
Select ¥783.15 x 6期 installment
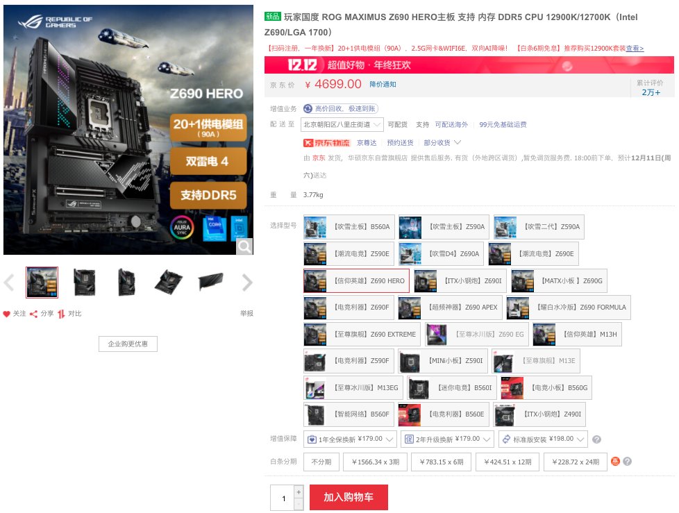click(442, 462)
